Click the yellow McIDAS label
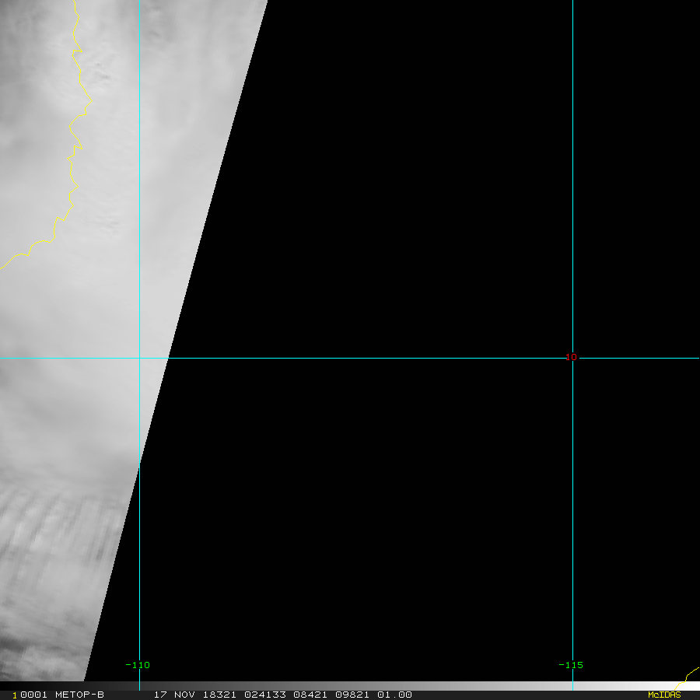The width and height of the screenshot is (700, 700). click(x=664, y=695)
